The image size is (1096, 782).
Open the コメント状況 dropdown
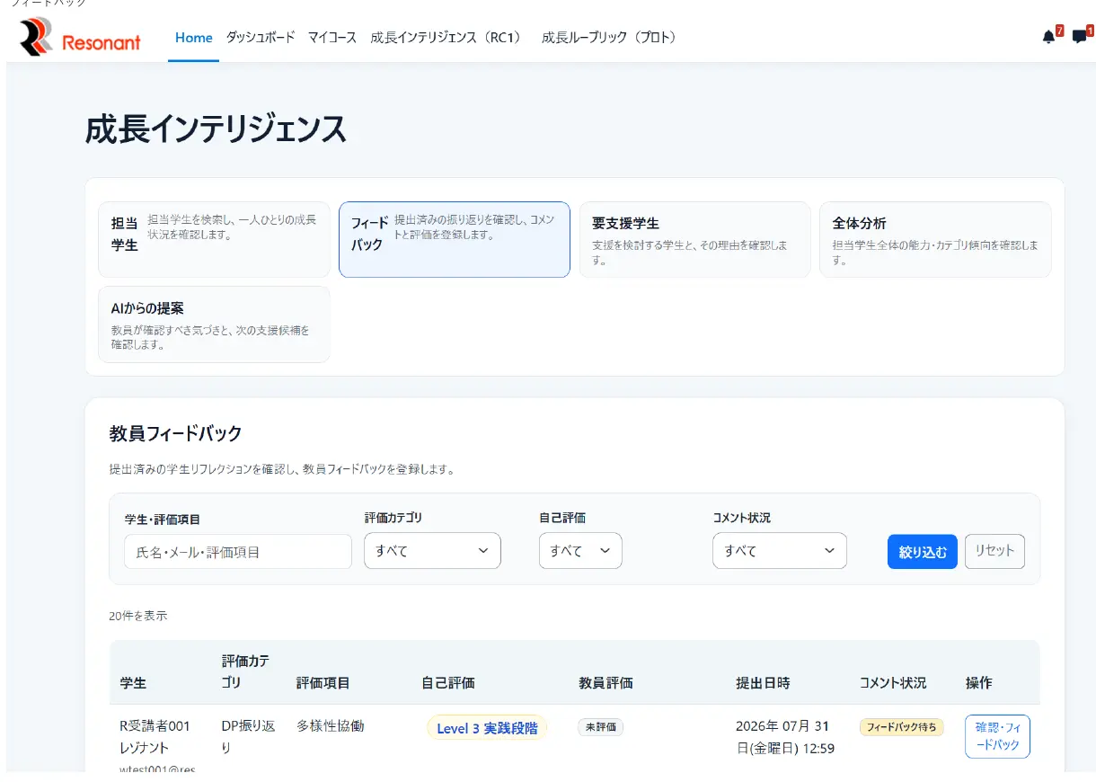780,551
